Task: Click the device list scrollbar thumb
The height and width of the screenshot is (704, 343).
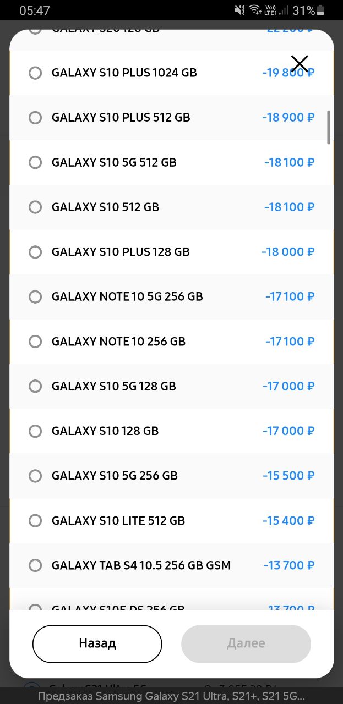Action: pyautogui.click(x=329, y=127)
